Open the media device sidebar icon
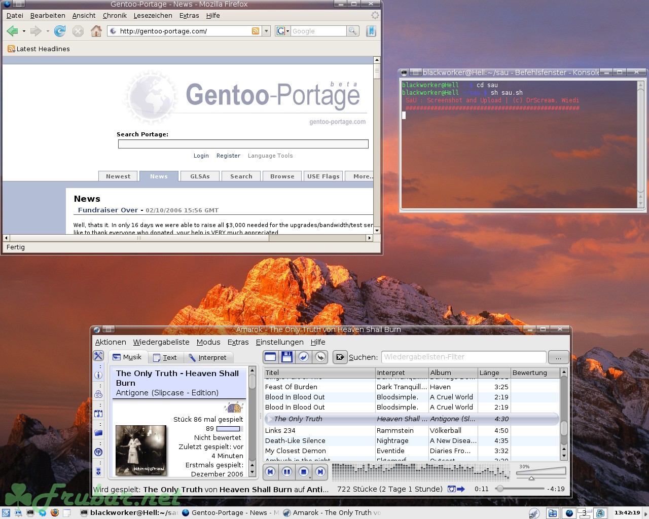Viewport: 649px width, 519px height. [98, 471]
